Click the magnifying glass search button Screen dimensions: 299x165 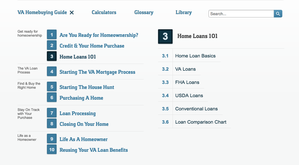pyautogui.click(x=278, y=14)
